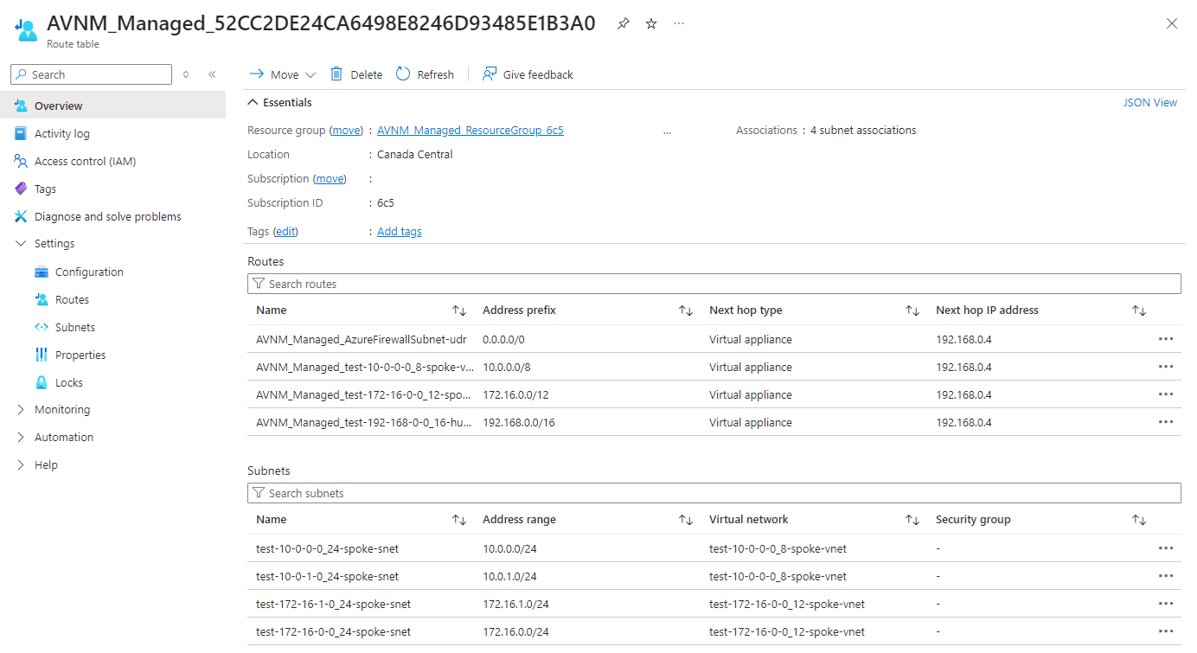Click the 172.16.1.0/24 address range
This screenshot has width=1197, height=653.
[515, 604]
